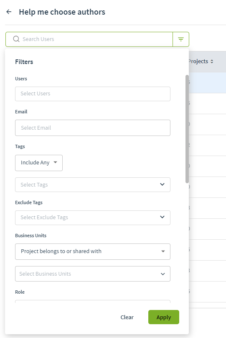The image size is (226, 338).
Task: Click the Clear button
Action: [x=127, y=317]
